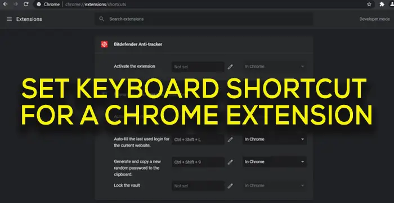Edit the Activate the extension shortcut with the pencil icon
This screenshot has height=203, width=394.
tap(230, 67)
